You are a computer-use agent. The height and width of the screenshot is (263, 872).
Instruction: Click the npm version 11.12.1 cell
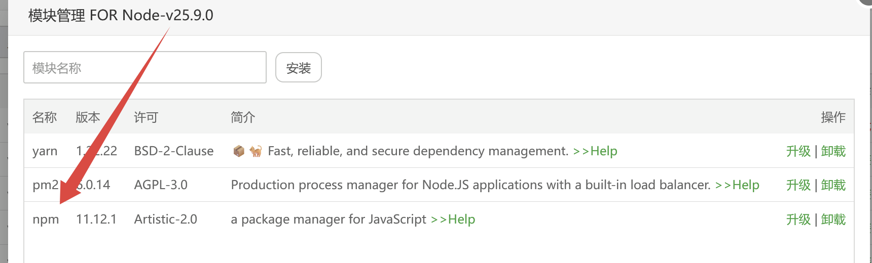[x=96, y=219]
